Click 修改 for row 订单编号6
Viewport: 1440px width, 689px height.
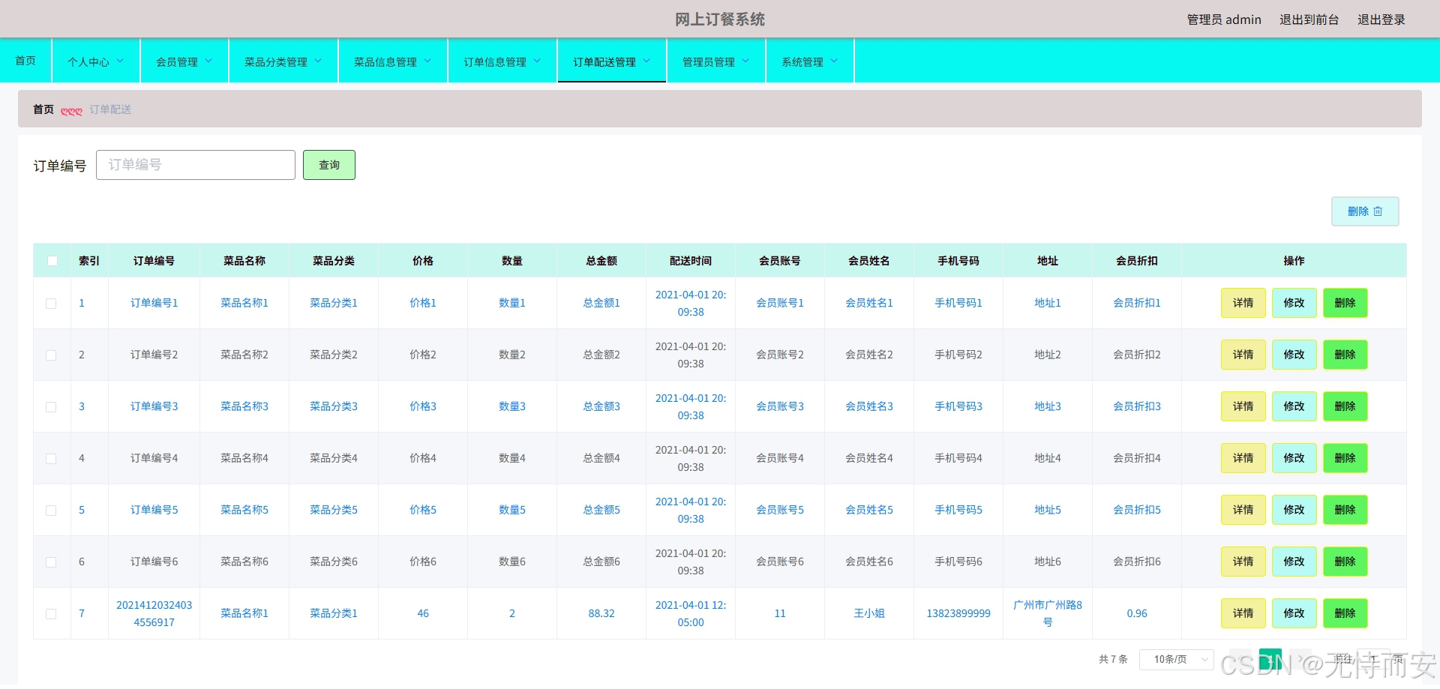pos(1294,562)
